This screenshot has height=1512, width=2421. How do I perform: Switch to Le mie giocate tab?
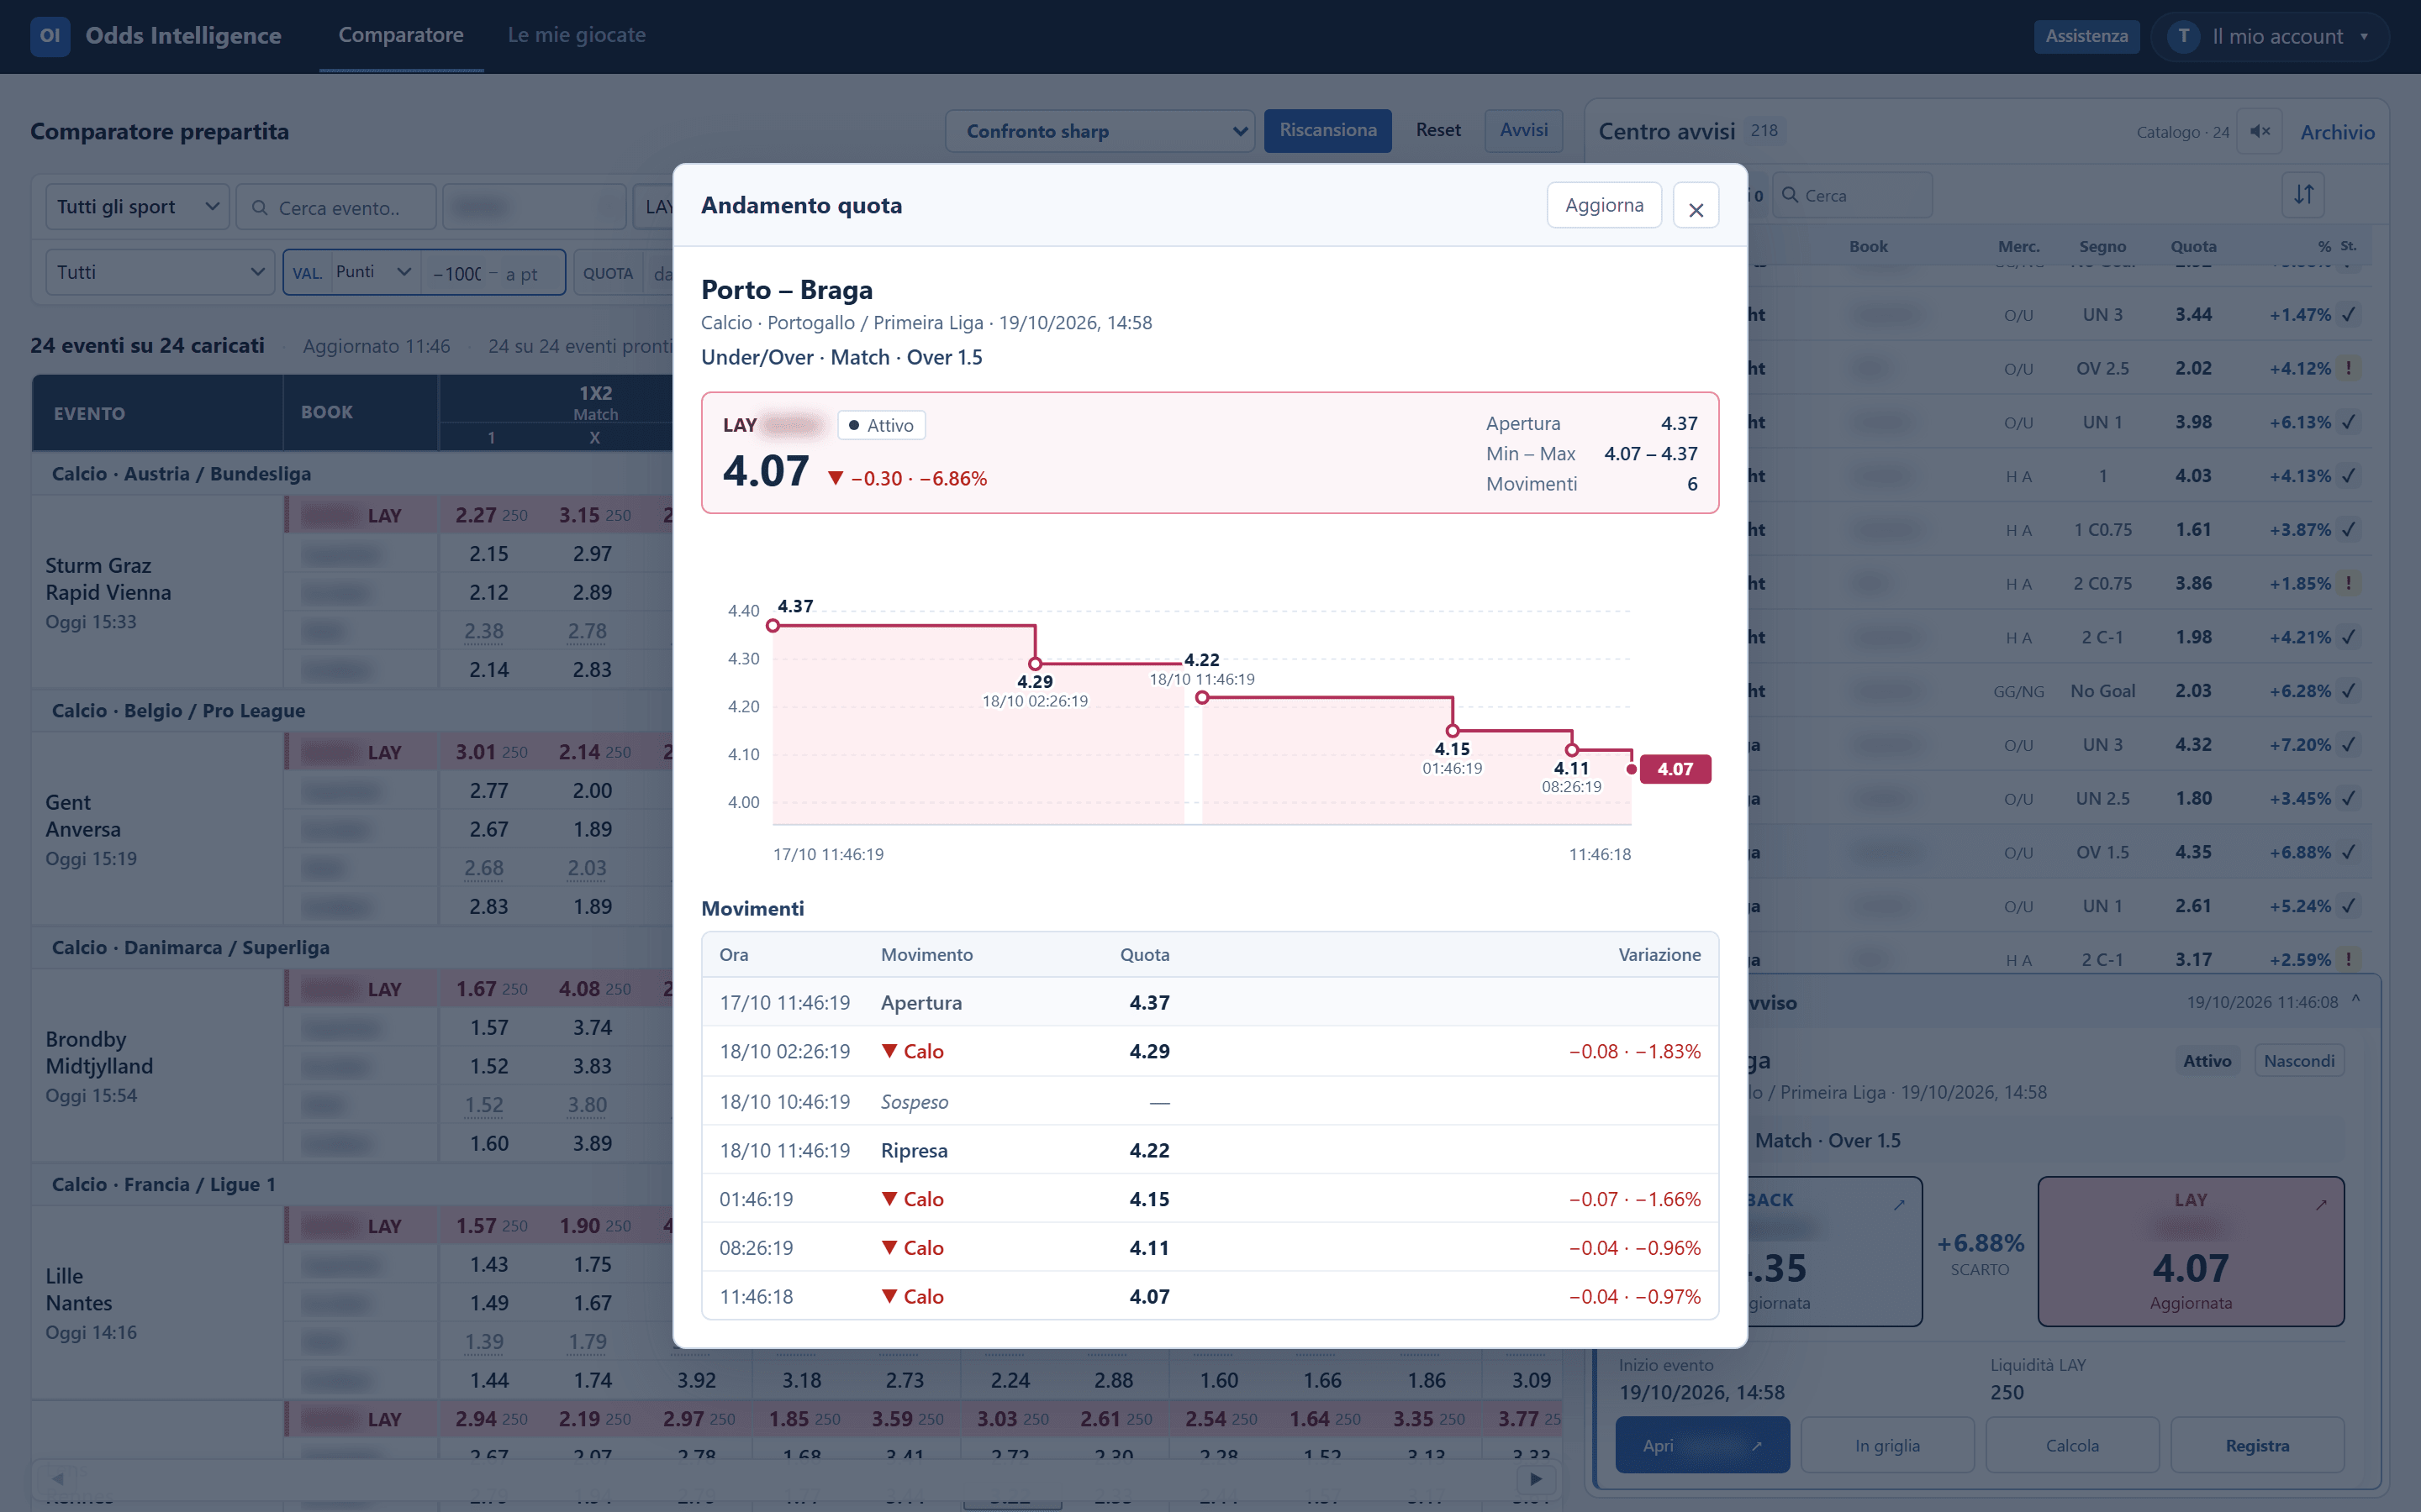tap(576, 36)
